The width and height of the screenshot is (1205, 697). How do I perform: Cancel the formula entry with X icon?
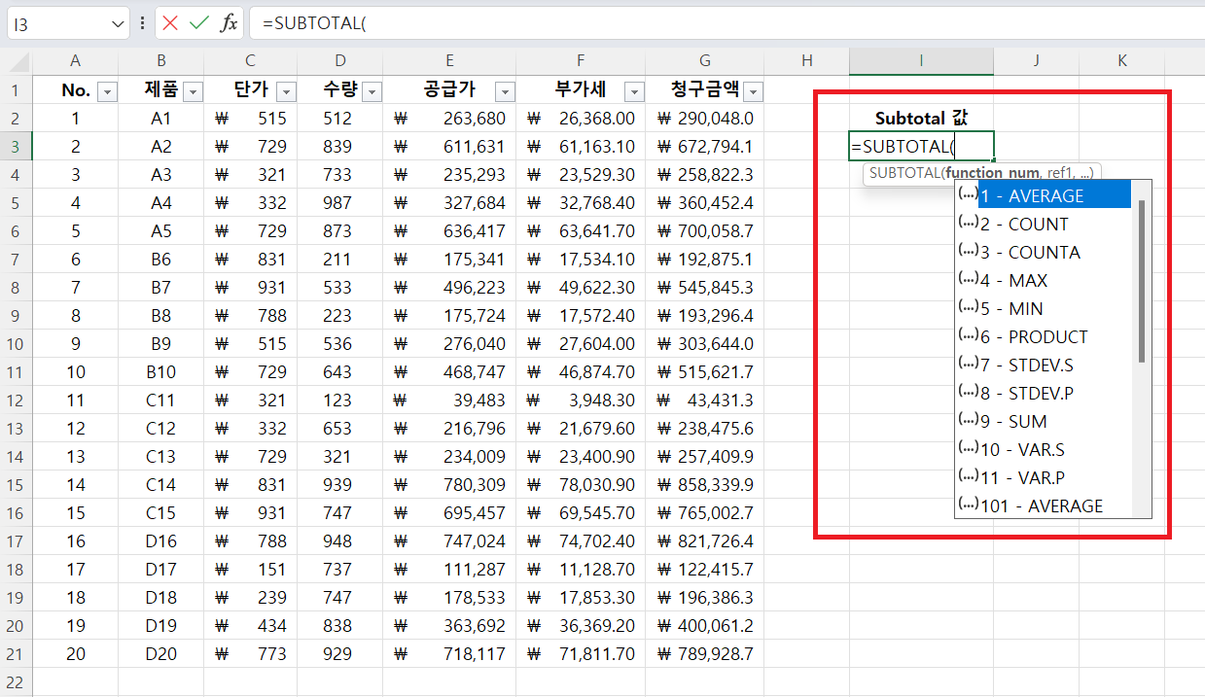171,23
